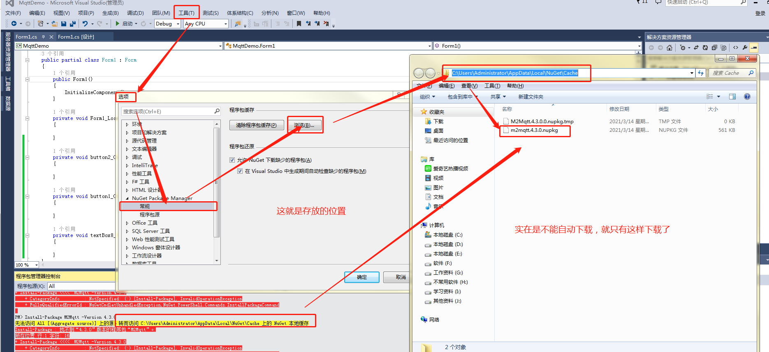Click Back button in Explorer window
Screen dimensions: 769x352
click(x=419, y=73)
